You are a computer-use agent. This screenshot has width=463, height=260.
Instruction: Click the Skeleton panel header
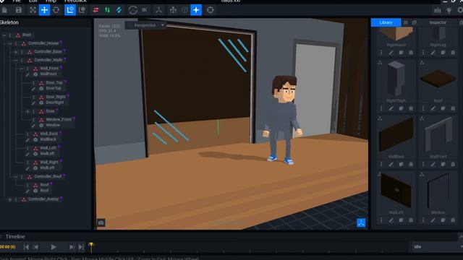point(9,22)
